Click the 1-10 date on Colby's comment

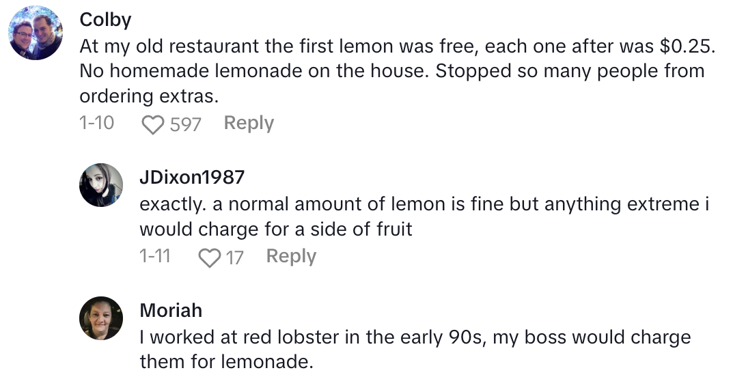tap(97, 124)
